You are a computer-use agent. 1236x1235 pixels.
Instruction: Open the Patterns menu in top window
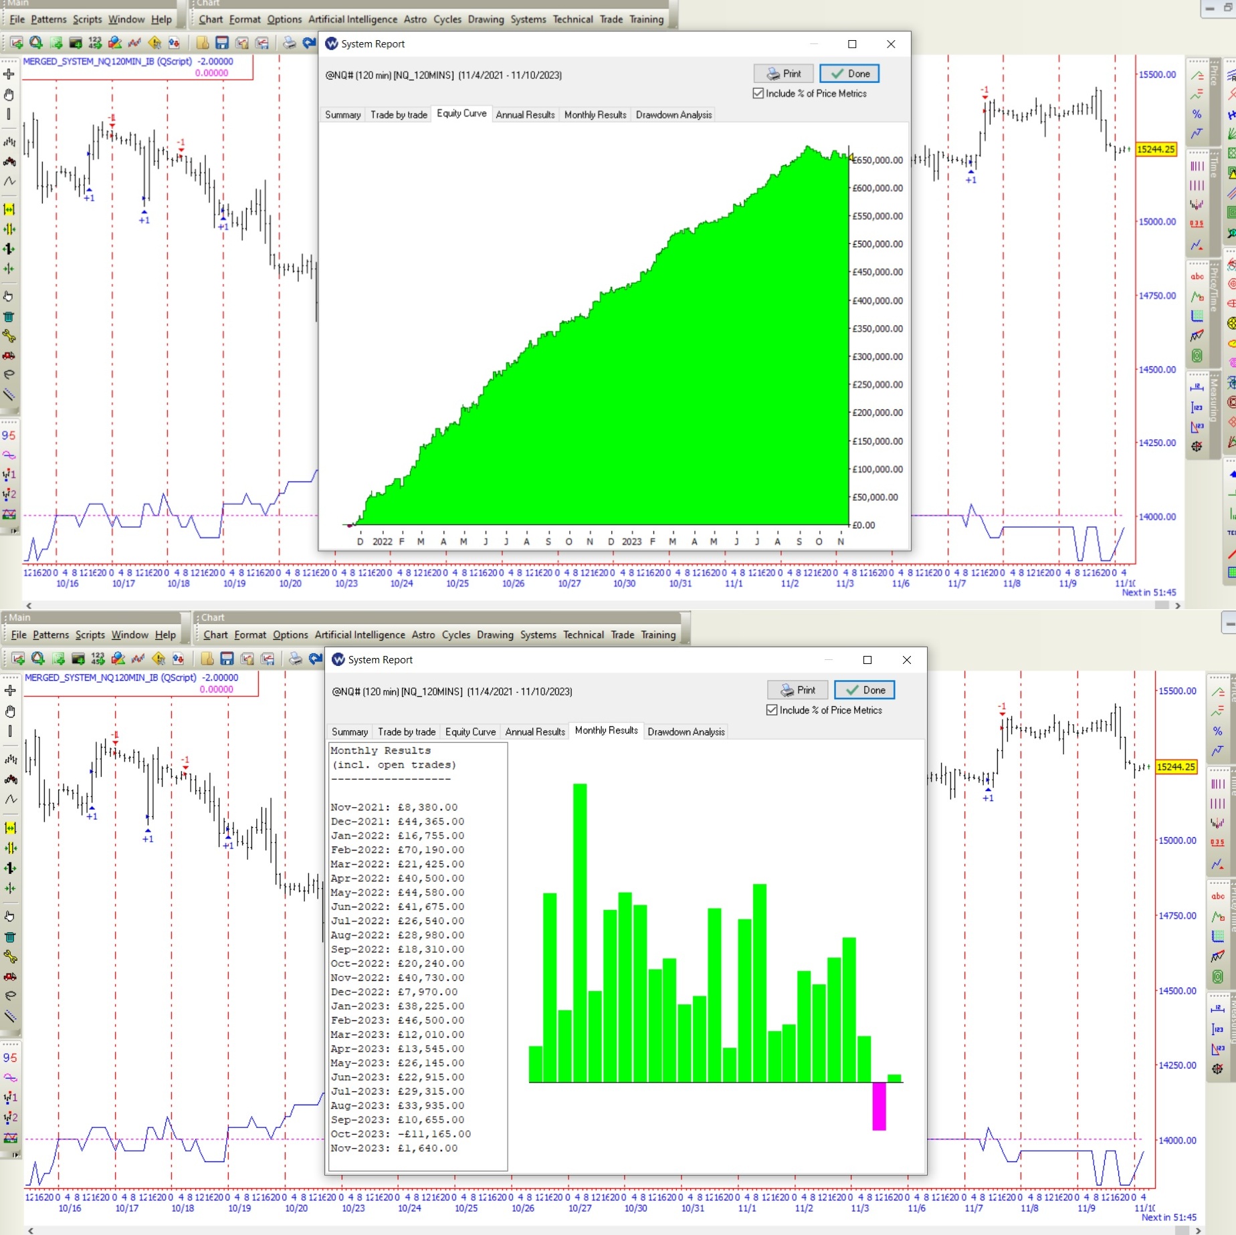[49, 19]
